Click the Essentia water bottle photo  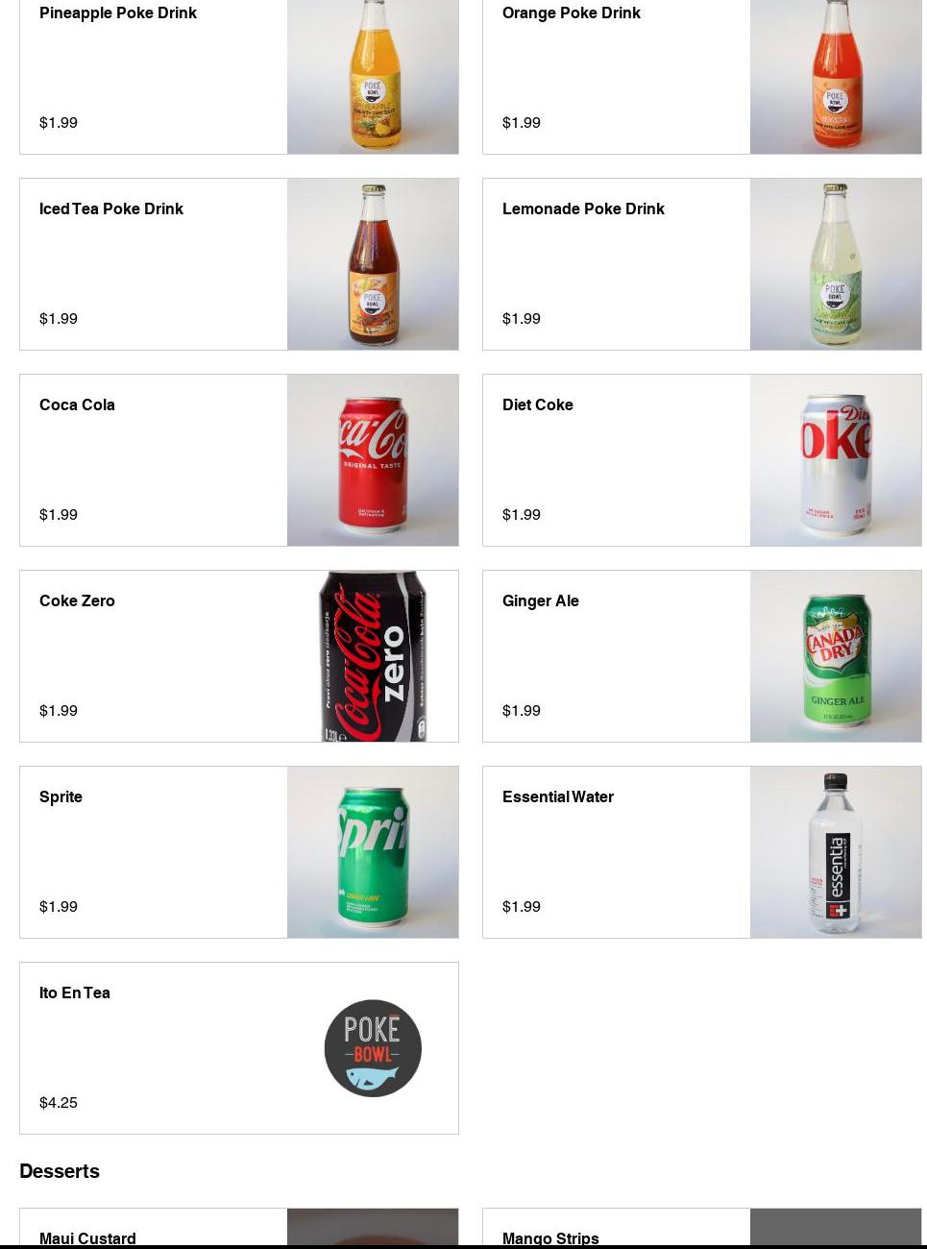(x=836, y=852)
